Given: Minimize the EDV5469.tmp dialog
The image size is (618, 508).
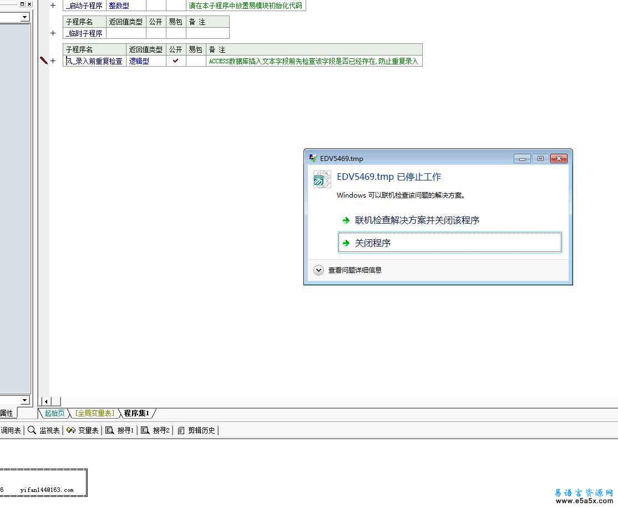Looking at the screenshot, I should tap(522, 159).
